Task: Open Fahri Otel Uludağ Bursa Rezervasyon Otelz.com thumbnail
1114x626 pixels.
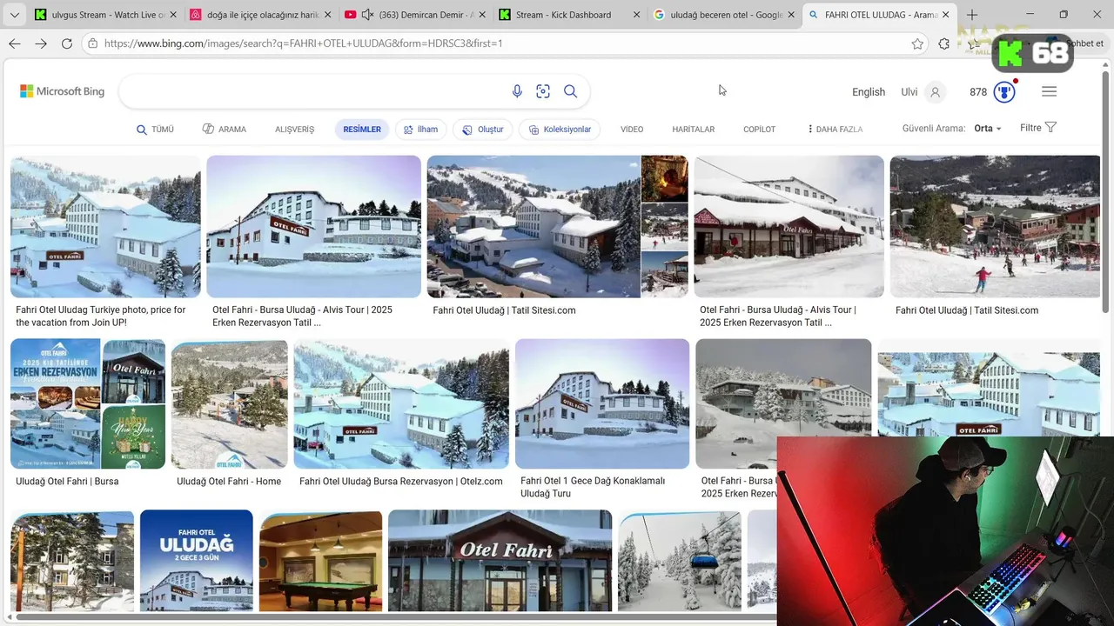Action: (401, 403)
